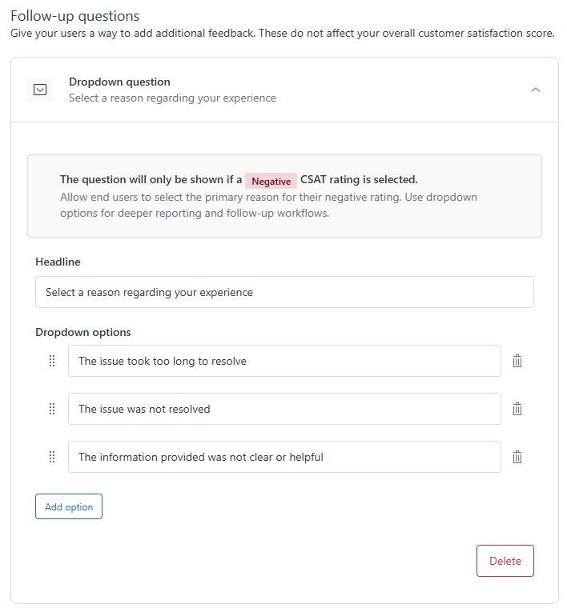Viewport: 567px width, 608px height.
Task: Click the red Delete button
Action: point(505,561)
